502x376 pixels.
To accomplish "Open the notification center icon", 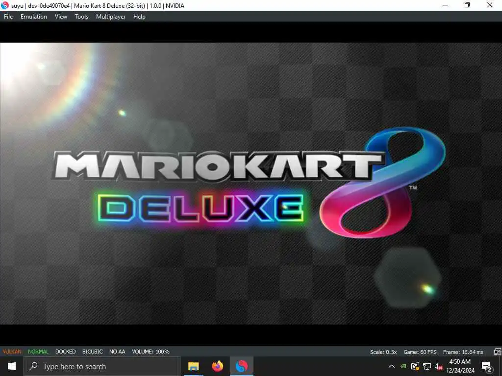I will 487,366.
